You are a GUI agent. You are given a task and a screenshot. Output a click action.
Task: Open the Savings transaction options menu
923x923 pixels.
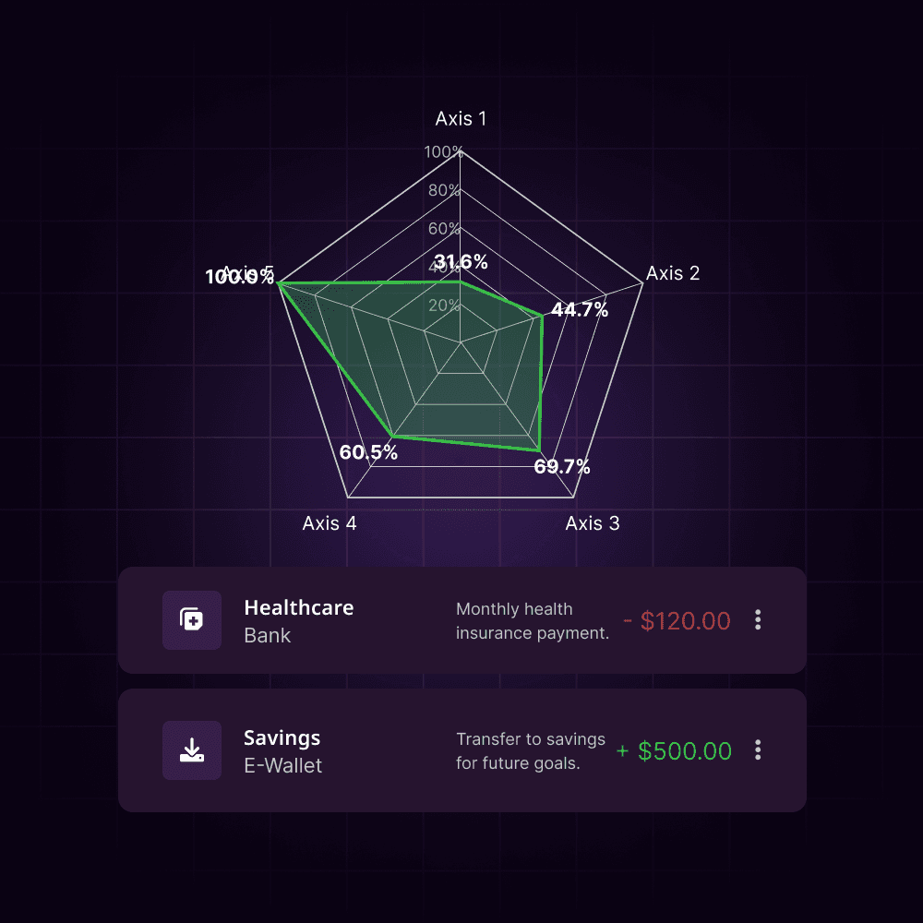pos(757,750)
